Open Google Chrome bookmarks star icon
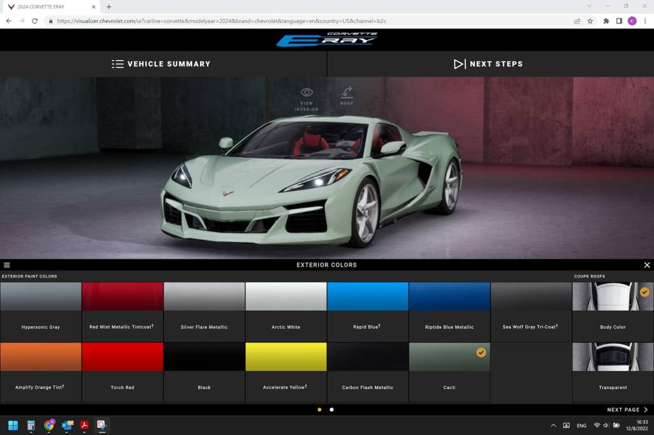The height and width of the screenshot is (435, 654). [x=589, y=20]
